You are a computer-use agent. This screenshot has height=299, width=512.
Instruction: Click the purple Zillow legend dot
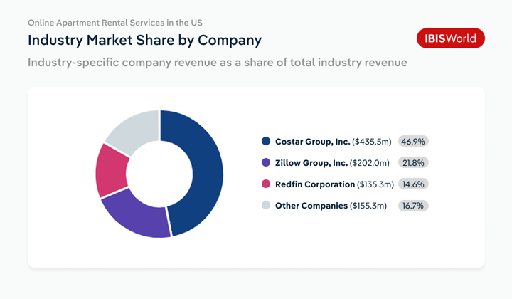[266, 163]
